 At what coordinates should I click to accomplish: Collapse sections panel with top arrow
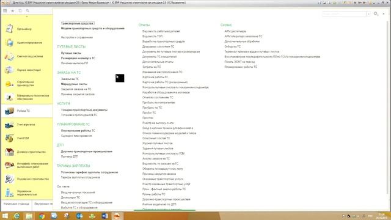tap(27, 16)
